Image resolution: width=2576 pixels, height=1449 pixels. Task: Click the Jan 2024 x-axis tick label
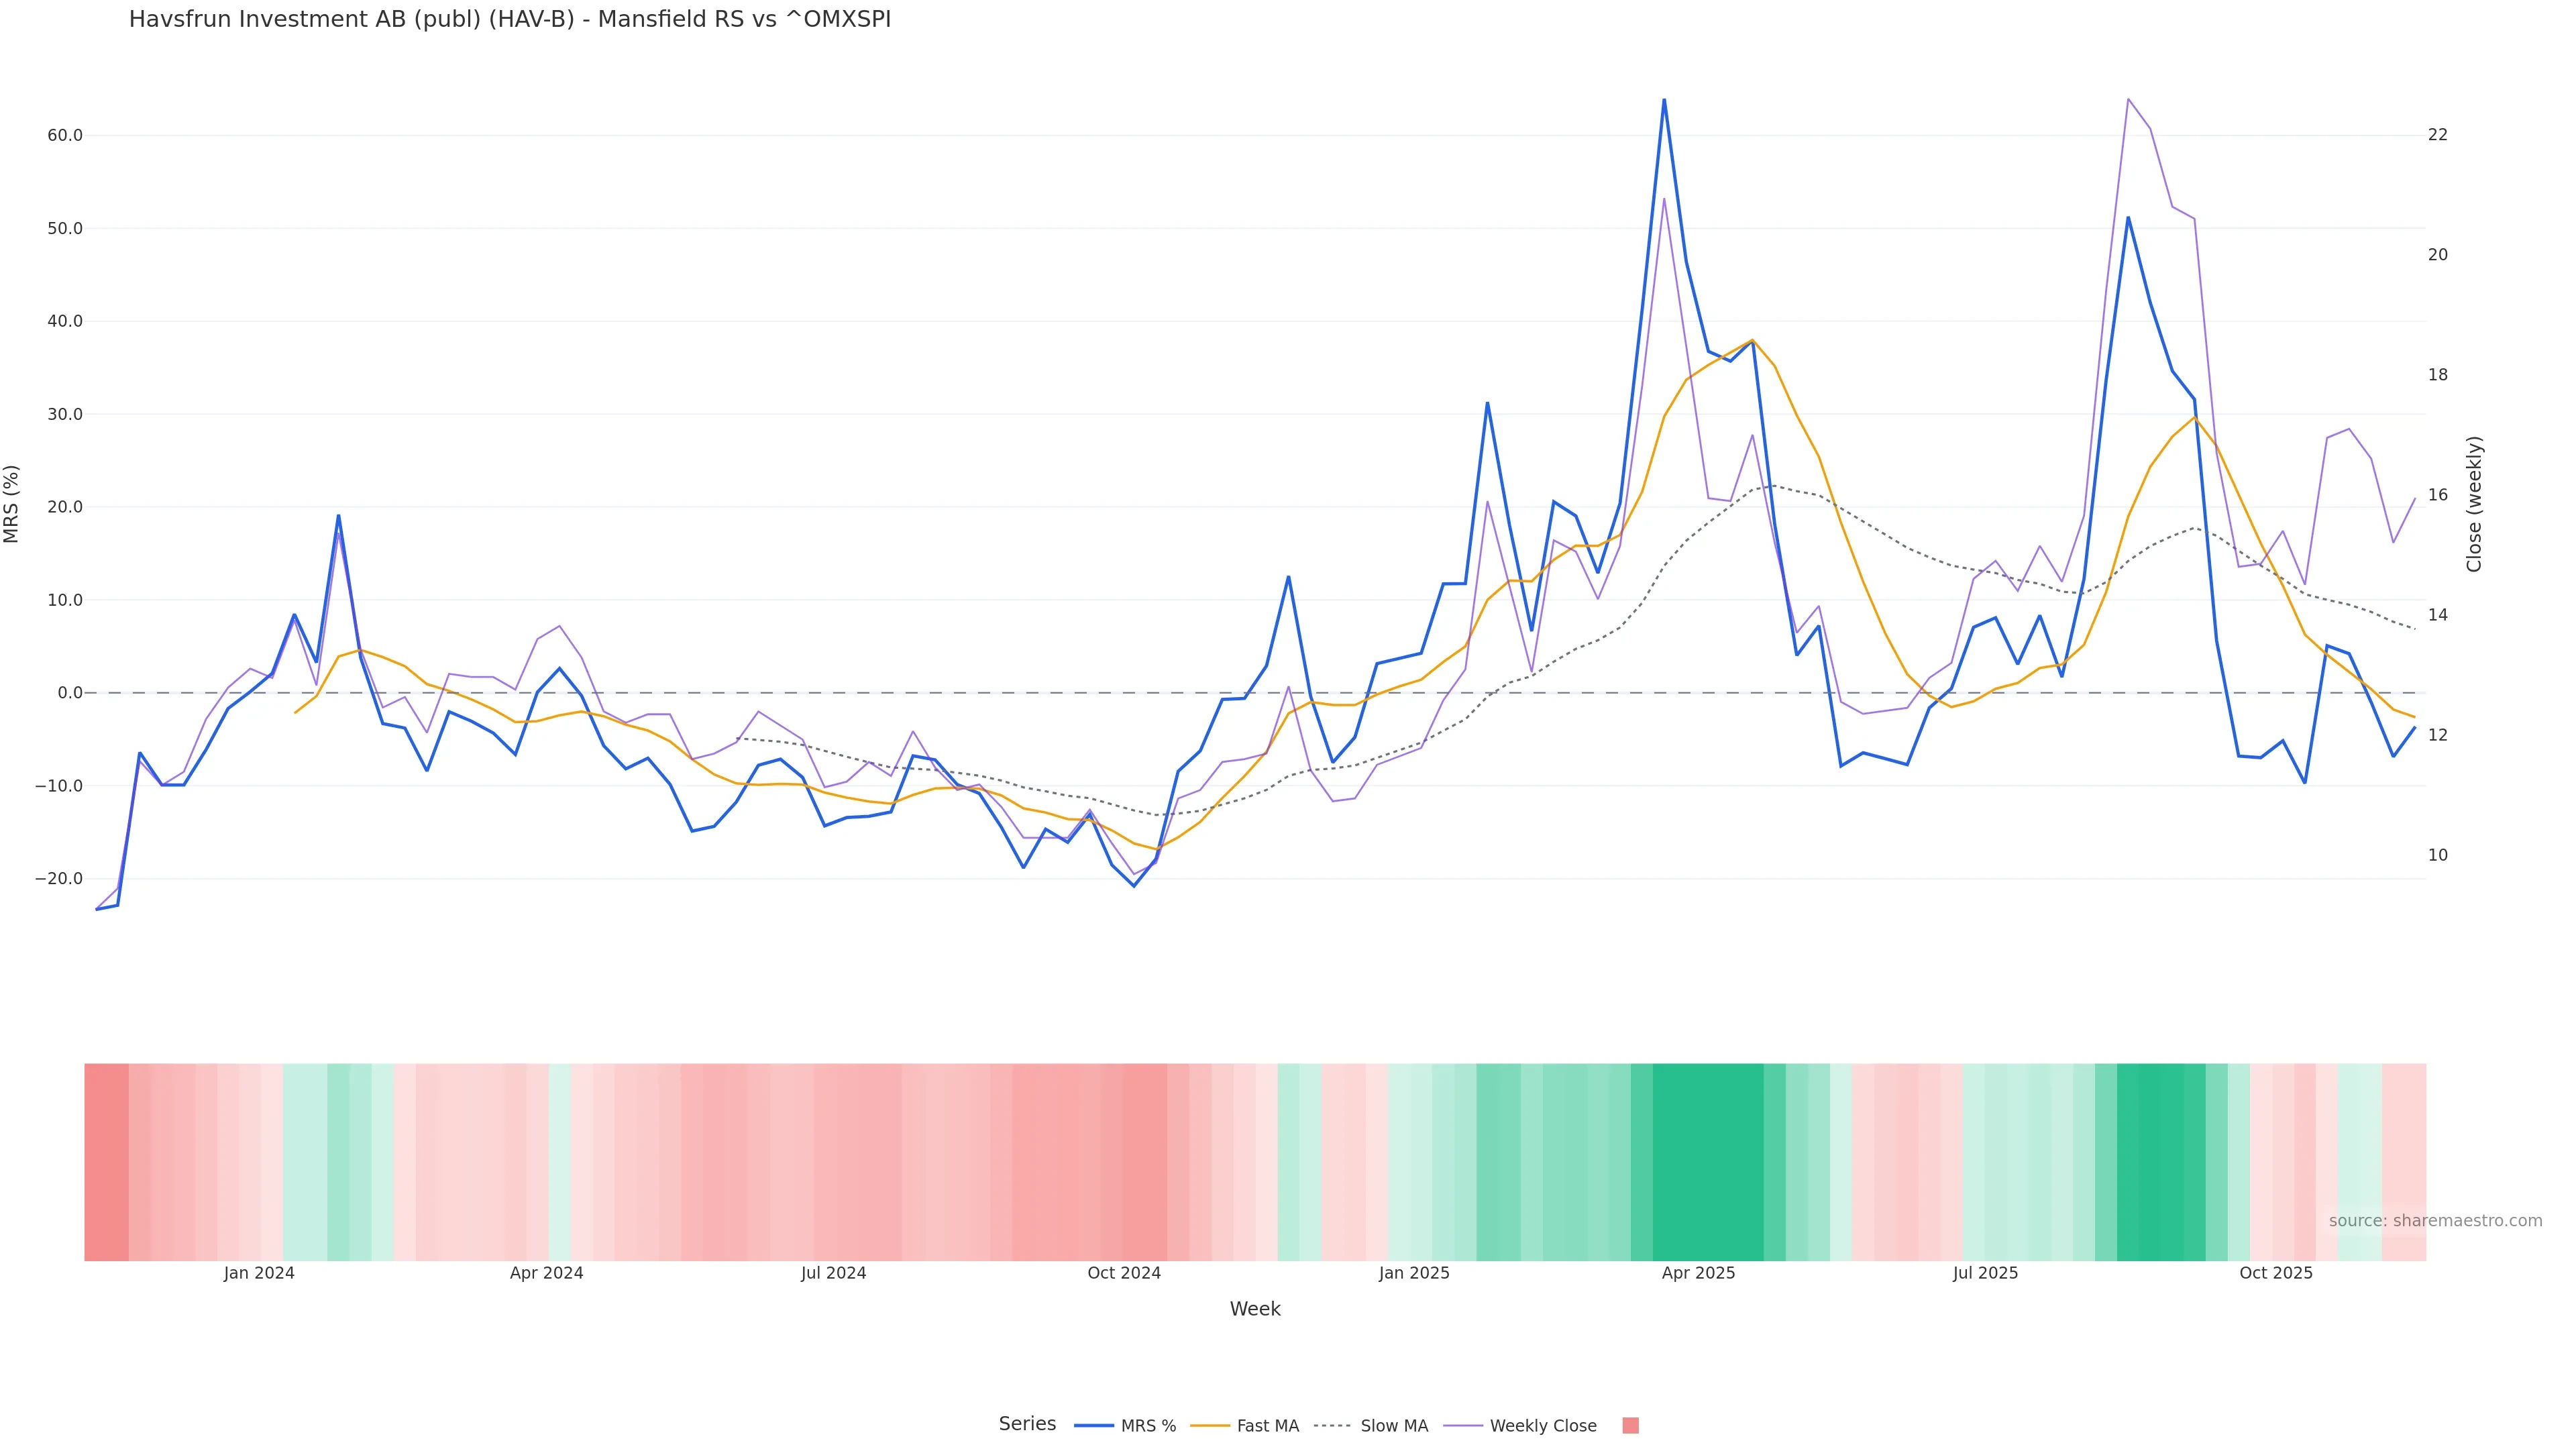click(259, 1273)
